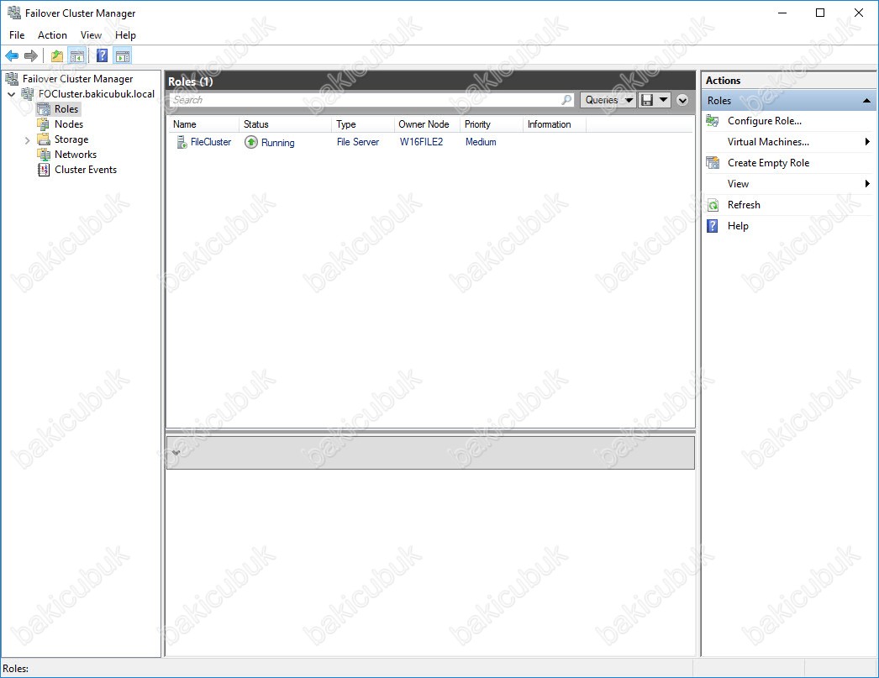
Task: Open the Queries dropdown
Action: click(608, 100)
